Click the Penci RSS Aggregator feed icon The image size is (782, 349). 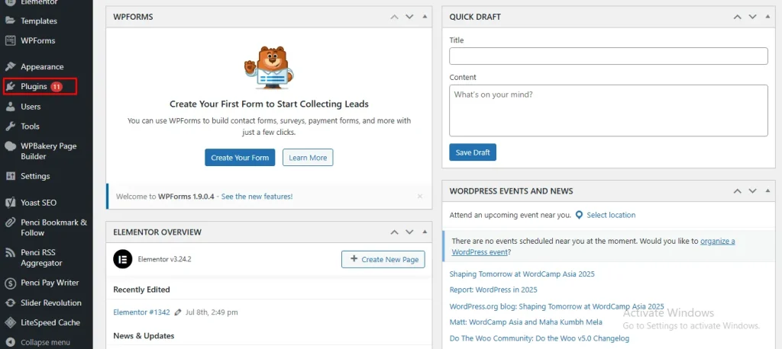[10, 253]
